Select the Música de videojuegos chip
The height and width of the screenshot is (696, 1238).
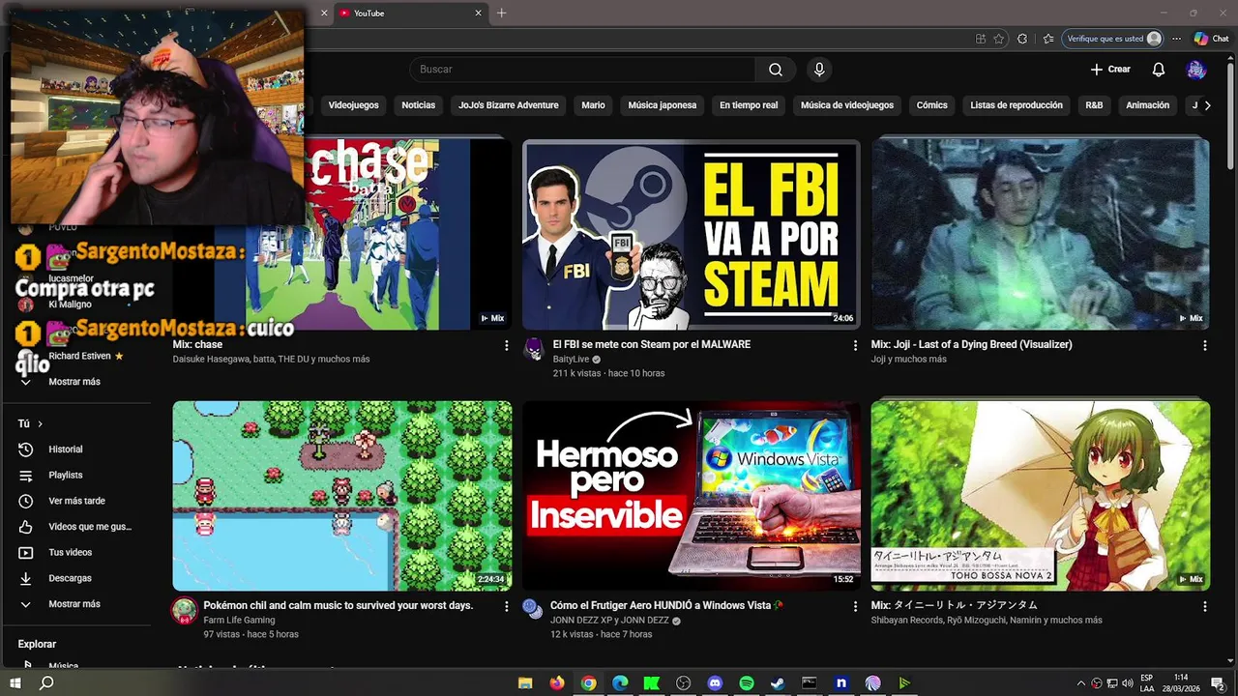(x=847, y=105)
